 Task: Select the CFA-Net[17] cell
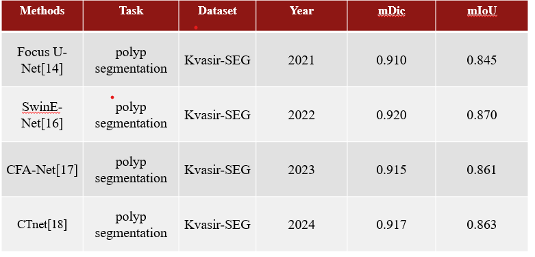42,169
